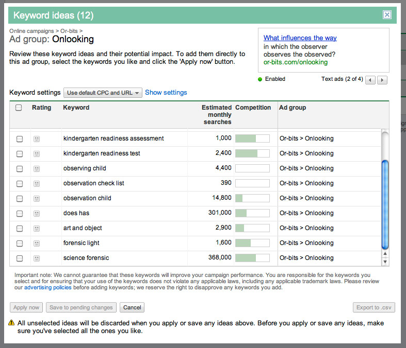Check the observation check list keyword
This screenshot has width=406, height=348.
point(20,184)
